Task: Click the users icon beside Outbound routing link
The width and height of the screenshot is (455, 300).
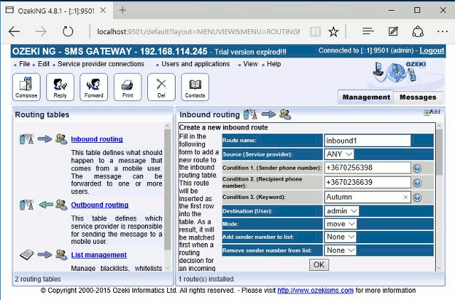Action: pos(62,205)
